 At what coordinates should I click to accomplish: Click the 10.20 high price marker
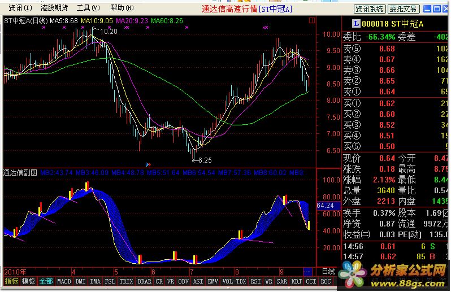point(109,32)
